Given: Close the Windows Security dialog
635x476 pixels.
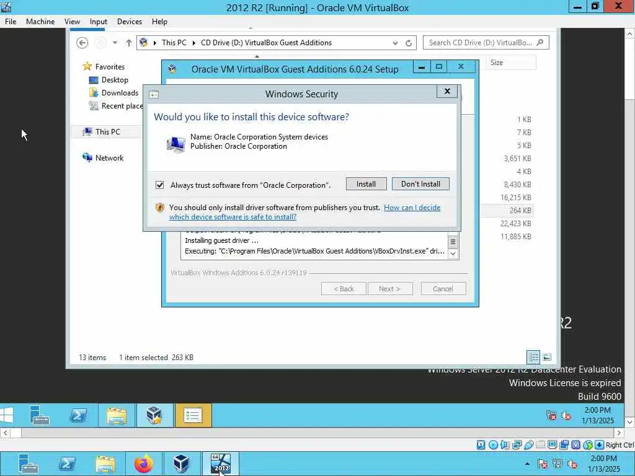Looking at the screenshot, I should pos(447,91).
